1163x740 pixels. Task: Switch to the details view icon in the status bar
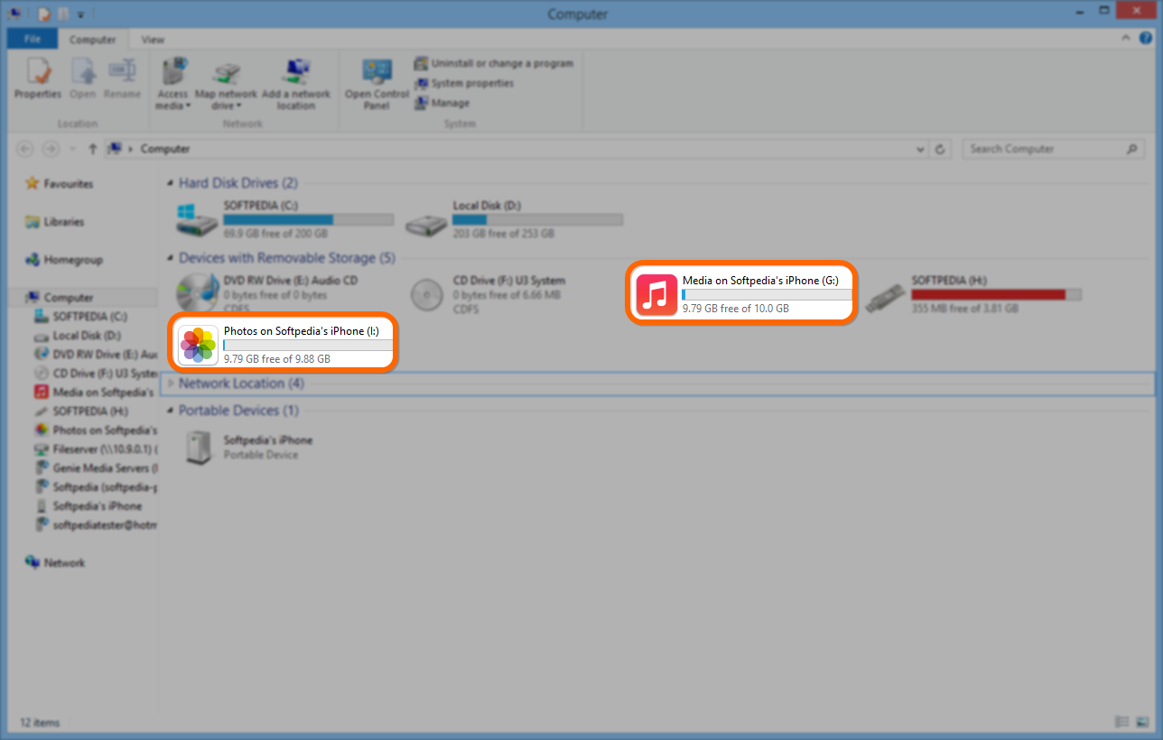[x=1121, y=722]
